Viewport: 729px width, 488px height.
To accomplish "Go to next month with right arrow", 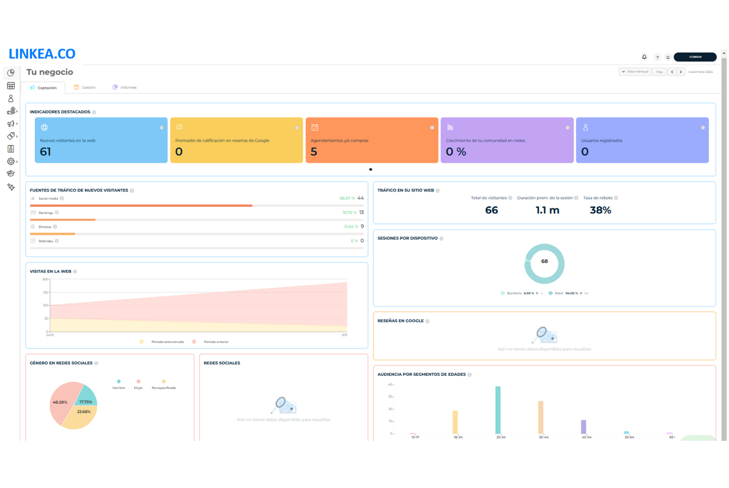I will pyautogui.click(x=680, y=72).
